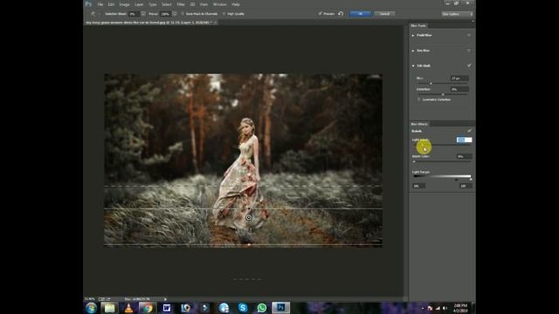The image size is (559, 314).
Task: Select the Blur Effects panel tab
Action: coord(419,124)
